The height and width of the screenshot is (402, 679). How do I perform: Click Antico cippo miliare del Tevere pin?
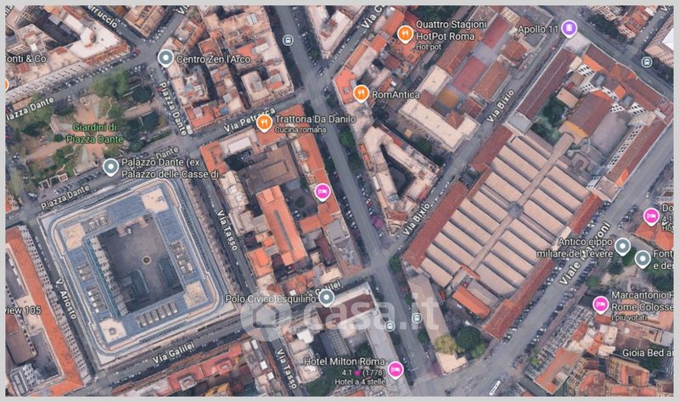point(622,246)
